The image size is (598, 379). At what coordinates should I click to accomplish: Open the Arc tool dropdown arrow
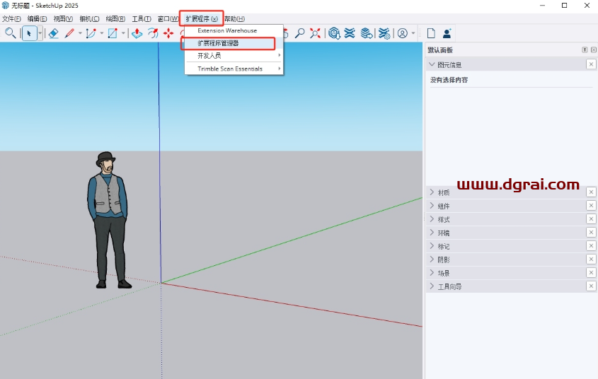(x=101, y=33)
